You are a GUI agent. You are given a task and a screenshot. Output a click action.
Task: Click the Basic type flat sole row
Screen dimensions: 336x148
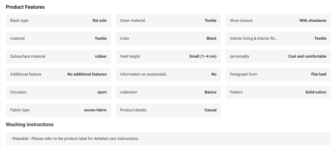point(58,20)
